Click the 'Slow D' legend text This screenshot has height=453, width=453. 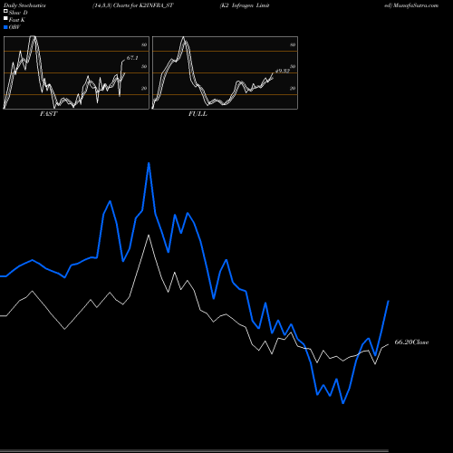click(18, 13)
